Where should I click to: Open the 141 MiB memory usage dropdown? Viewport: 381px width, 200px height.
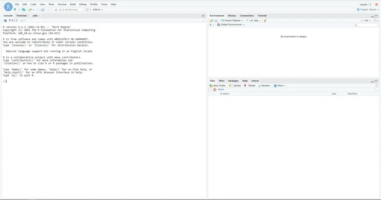(253, 21)
